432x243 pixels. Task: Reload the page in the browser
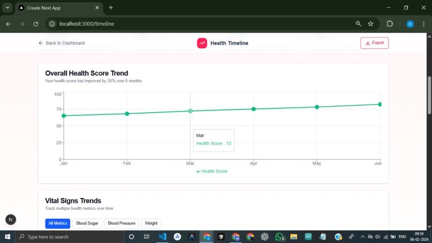pyautogui.click(x=35, y=24)
